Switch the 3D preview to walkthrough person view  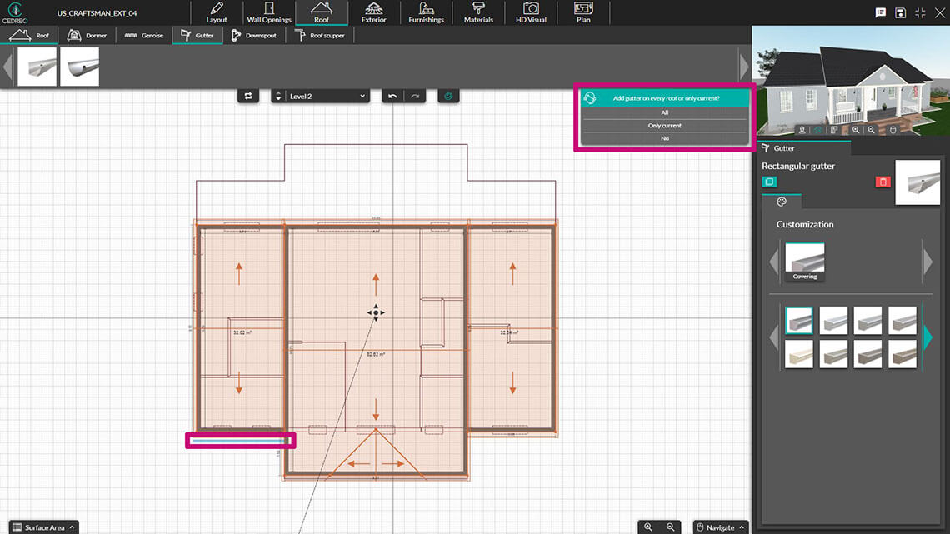point(802,130)
